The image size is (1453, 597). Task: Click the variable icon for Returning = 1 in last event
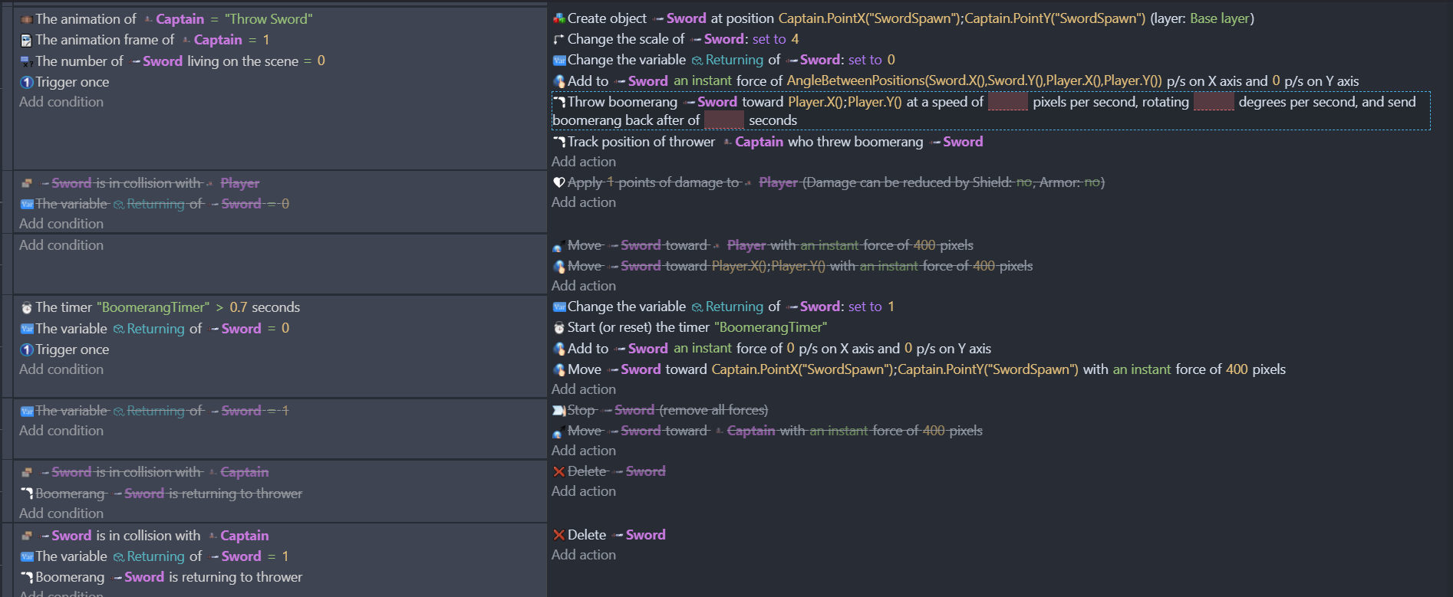(27, 556)
